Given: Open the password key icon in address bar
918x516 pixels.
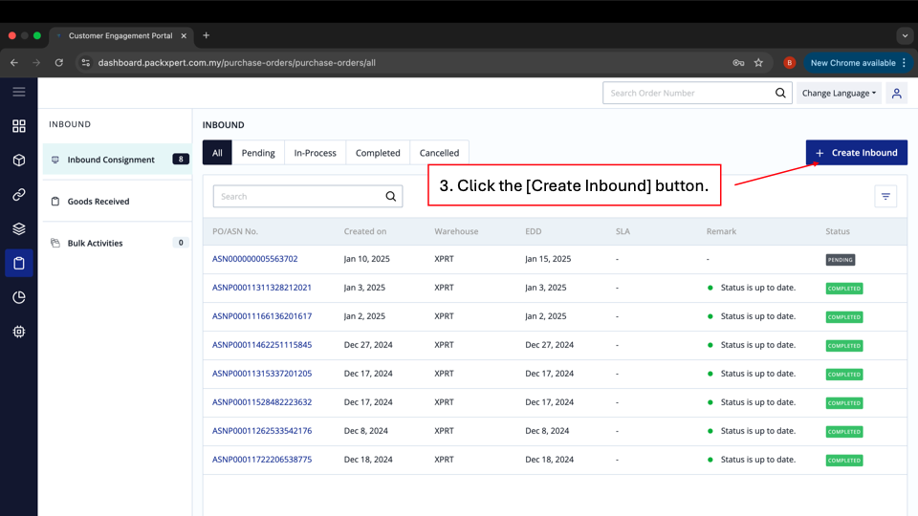Looking at the screenshot, I should (738, 63).
